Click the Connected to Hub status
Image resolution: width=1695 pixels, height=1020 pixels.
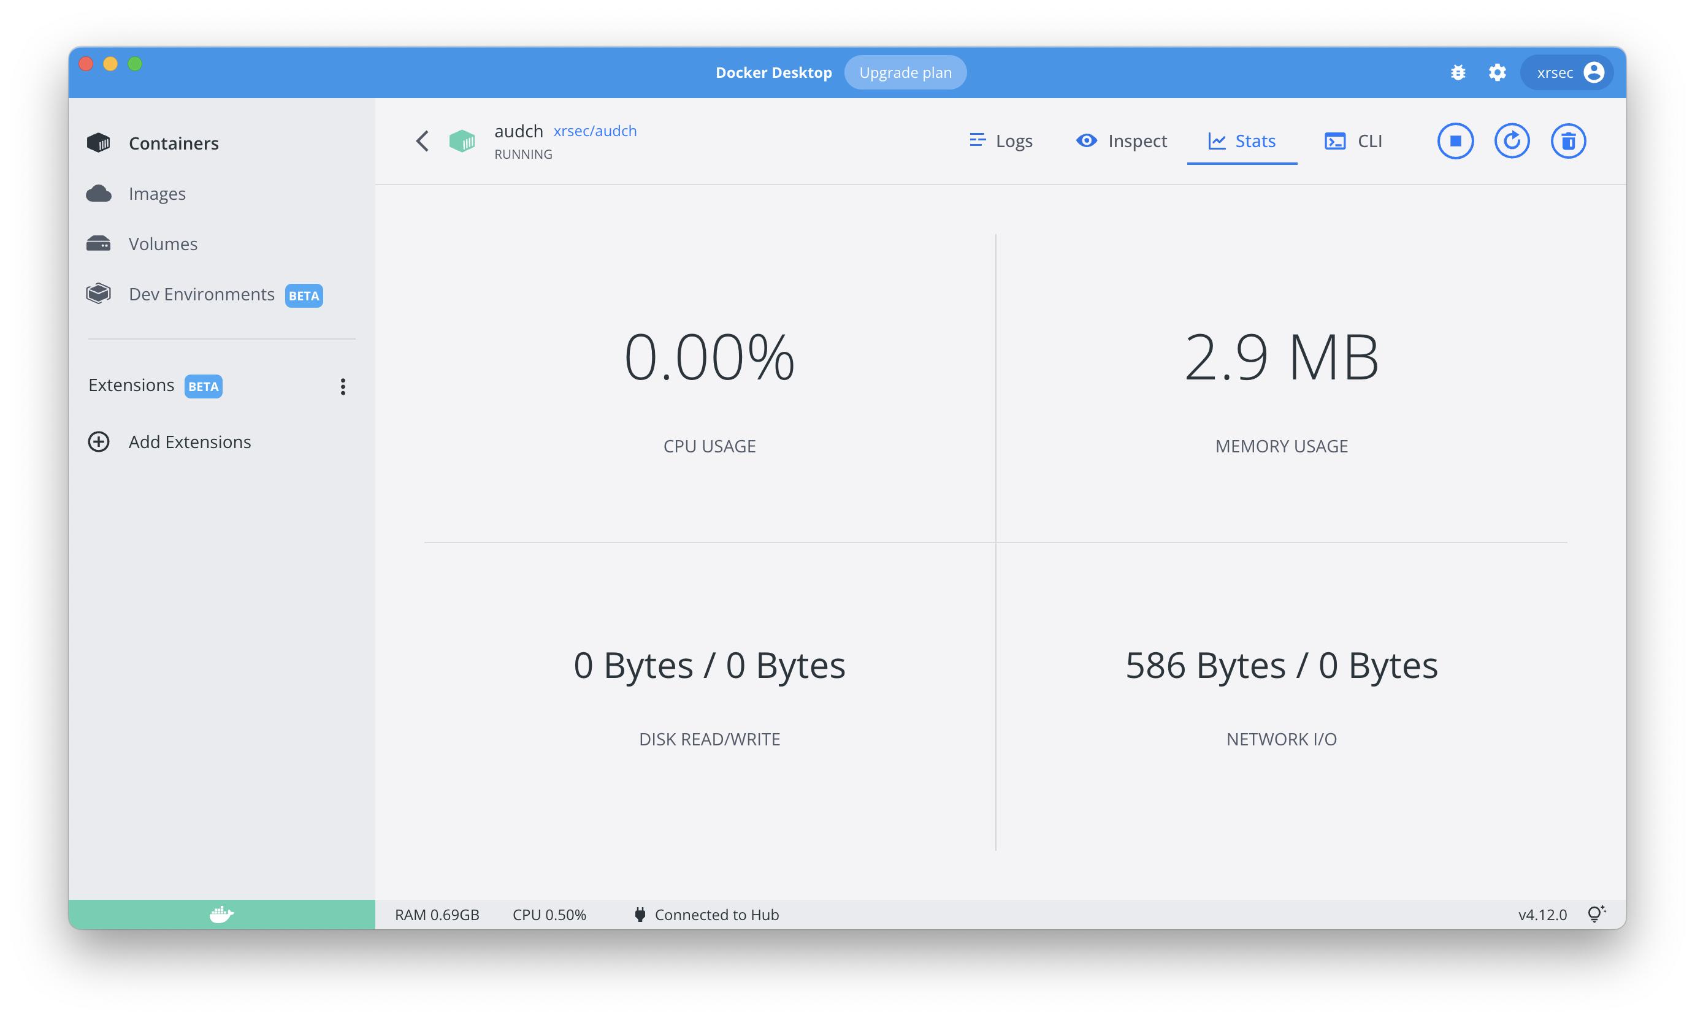pos(706,914)
